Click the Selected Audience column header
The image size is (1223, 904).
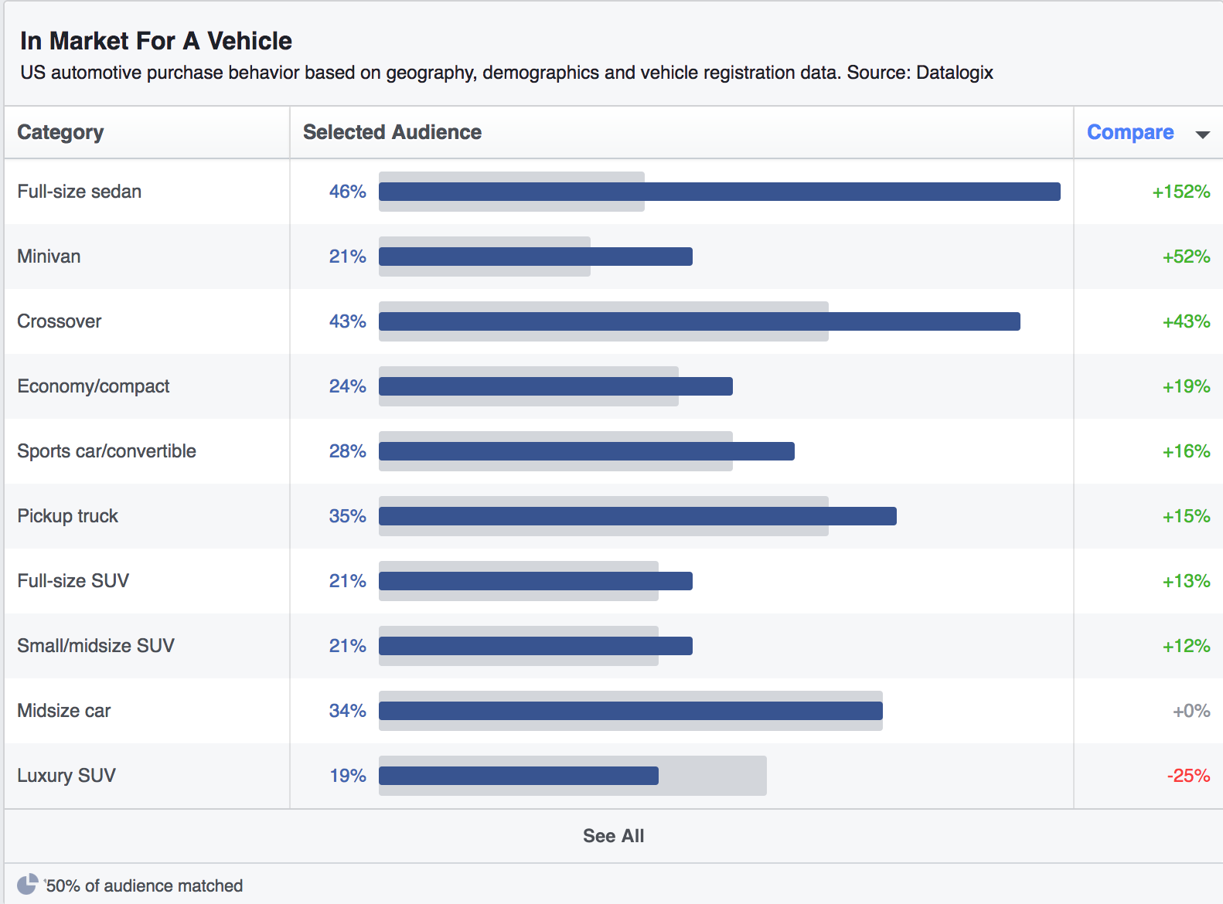tap(391, 132)
